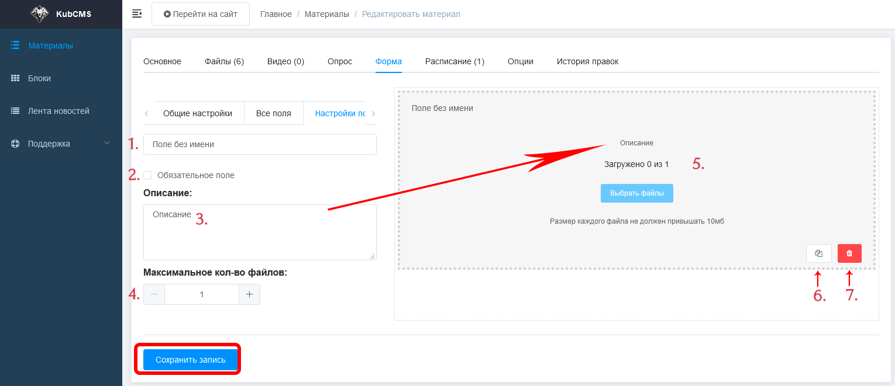This screenshot has width=895, height=386.
Task: Click the Лента новостей list icon
Action: 15,111
